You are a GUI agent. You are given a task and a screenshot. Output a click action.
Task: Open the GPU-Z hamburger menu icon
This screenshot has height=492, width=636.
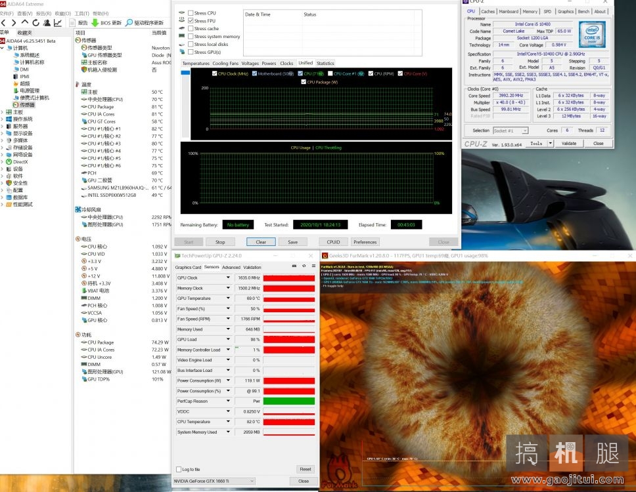(313, 266)
